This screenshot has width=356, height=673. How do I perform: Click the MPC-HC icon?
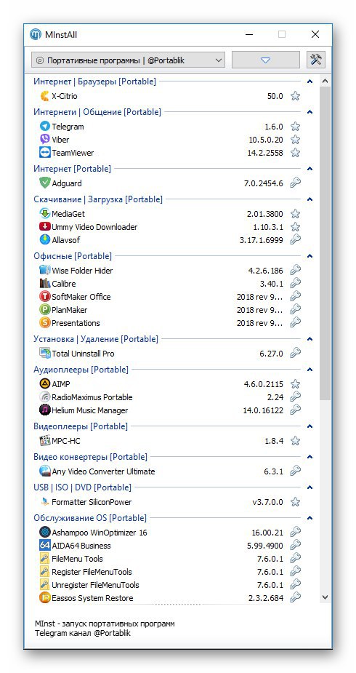tap(44, 441)
